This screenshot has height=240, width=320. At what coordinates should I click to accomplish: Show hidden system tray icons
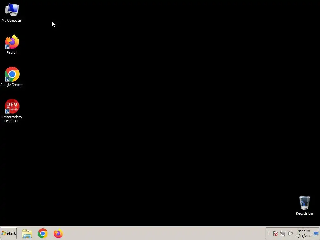(x=268, y=233)
